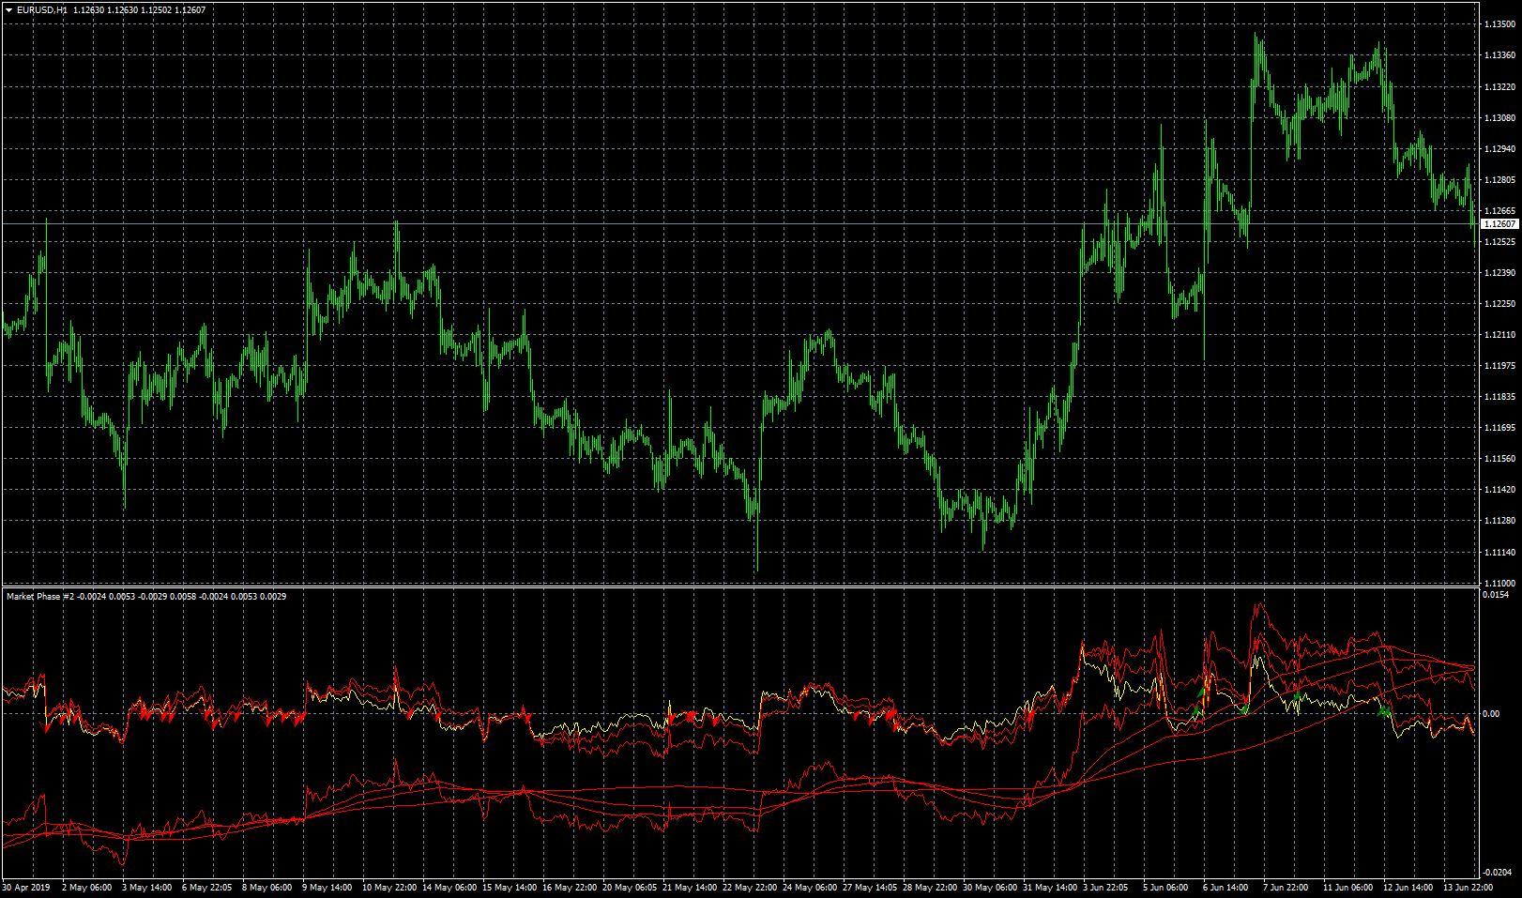Click the 7 Jun 22:00 time label
1522x898 pixels.
[x=1286, y=888]
